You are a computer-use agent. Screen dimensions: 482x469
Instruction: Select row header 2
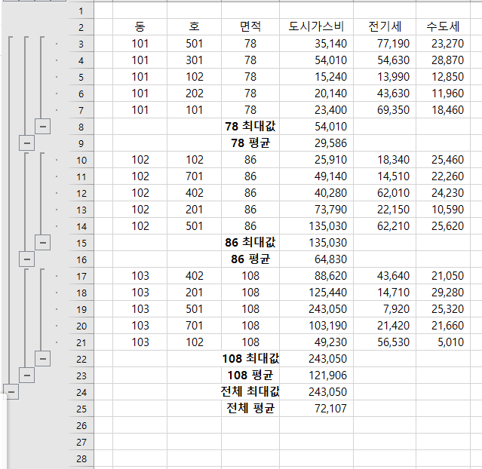pyautogui.click(x=81, y=27)
